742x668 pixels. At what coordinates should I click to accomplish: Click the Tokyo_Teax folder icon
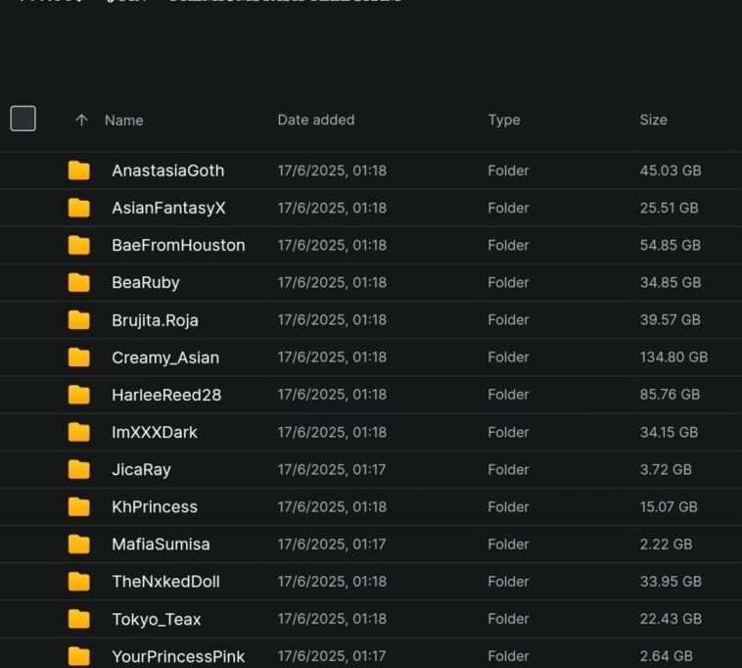[x=79, y=619]
